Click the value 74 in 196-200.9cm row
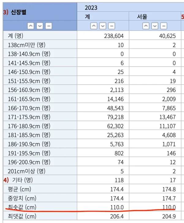 click(121, 162)
